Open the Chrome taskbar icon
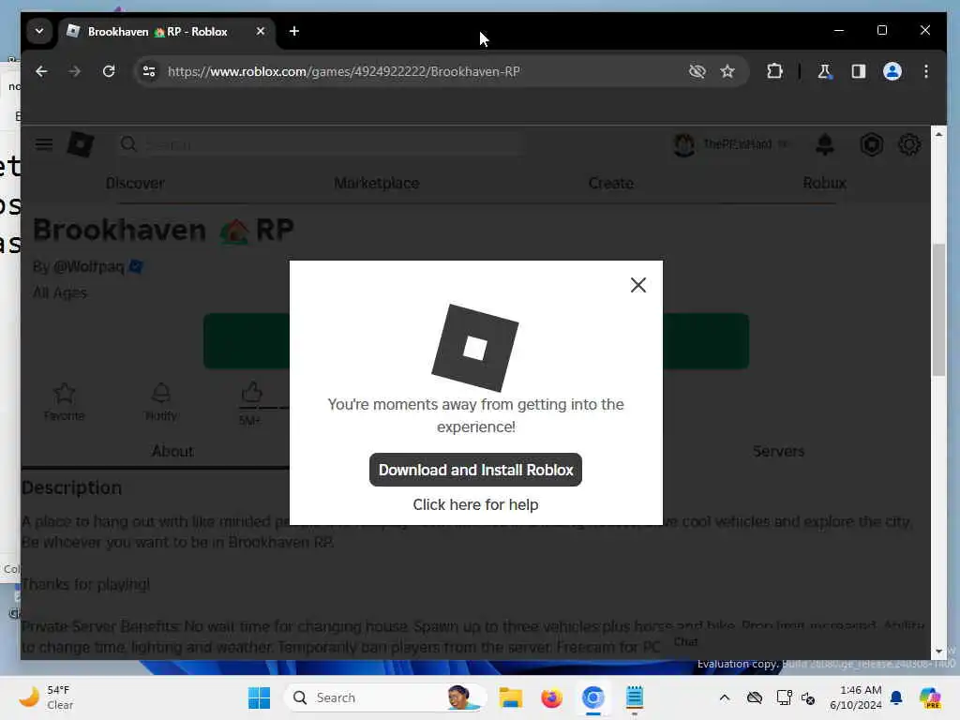 point(592,697)
